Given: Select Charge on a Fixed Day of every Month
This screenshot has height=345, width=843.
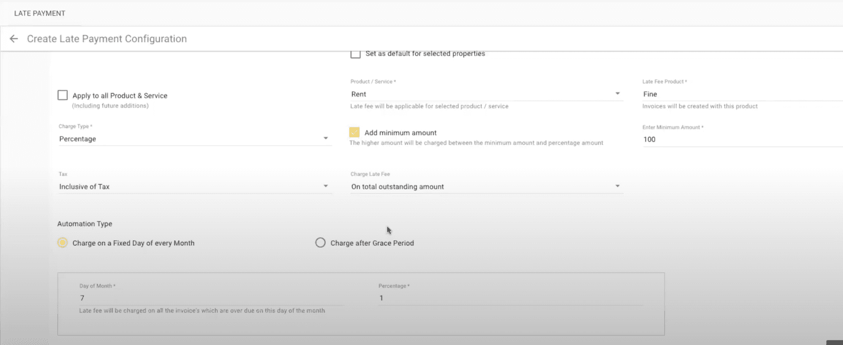Looking at the screenshot, I should [x=63, y=243].
